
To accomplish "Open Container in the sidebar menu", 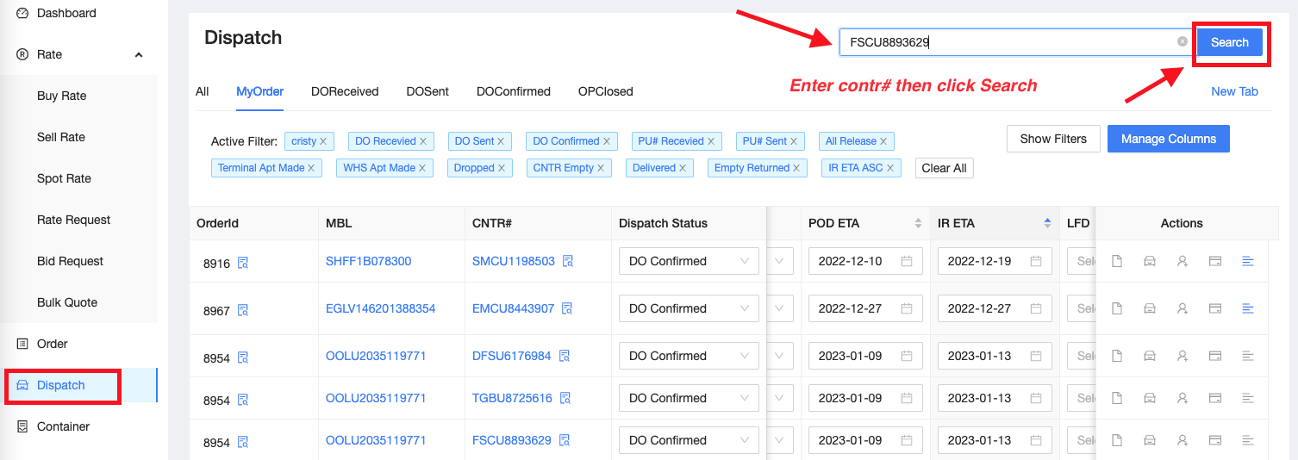I will tap(63, 426).
